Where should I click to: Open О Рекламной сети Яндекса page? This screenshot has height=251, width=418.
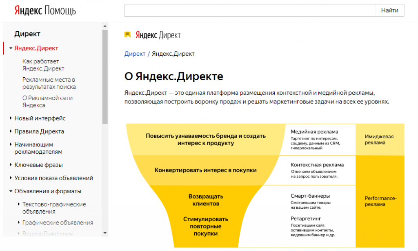47,101
